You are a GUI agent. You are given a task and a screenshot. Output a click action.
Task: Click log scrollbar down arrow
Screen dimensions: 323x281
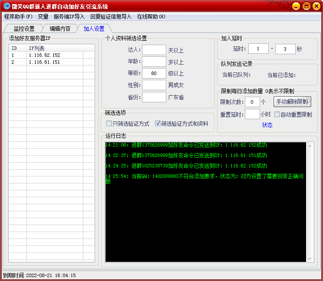(x=310, y=258)
